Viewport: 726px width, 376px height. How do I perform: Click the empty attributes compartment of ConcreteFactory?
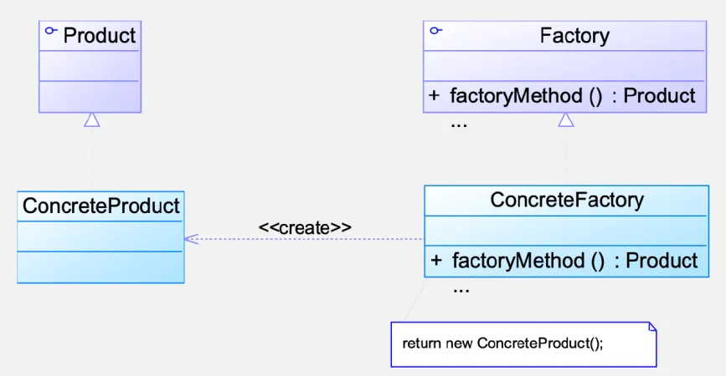(566, 231)
